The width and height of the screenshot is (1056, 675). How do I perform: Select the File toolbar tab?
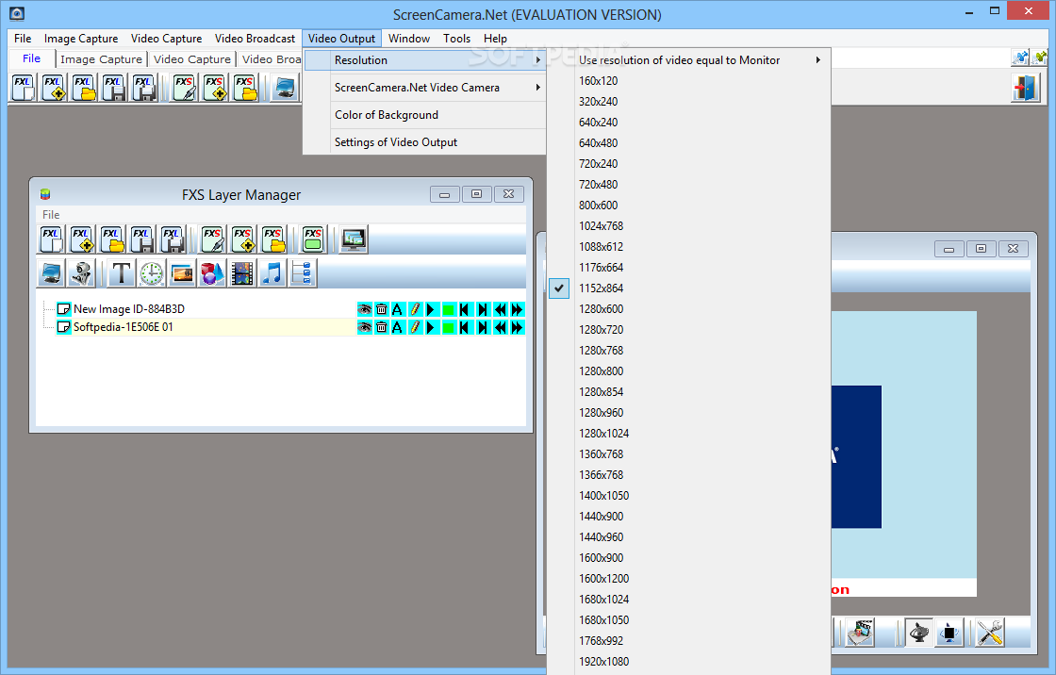coord(32,58)
